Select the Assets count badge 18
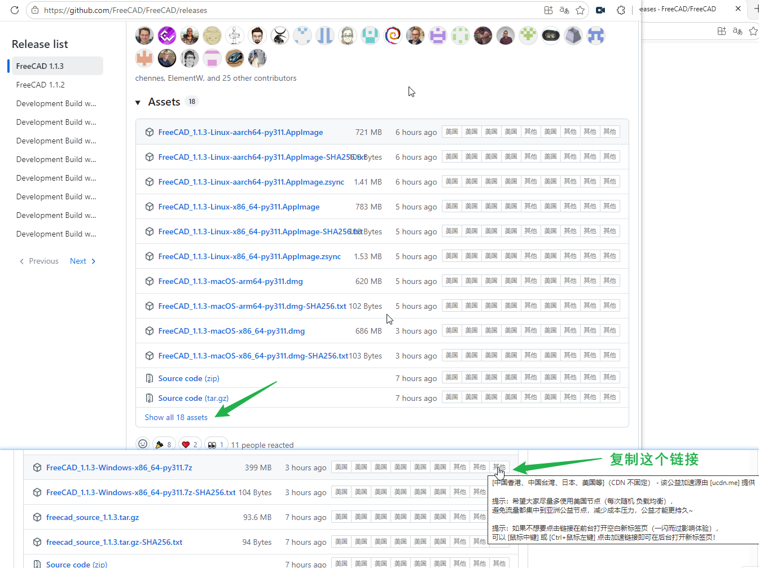 point(192,102)
